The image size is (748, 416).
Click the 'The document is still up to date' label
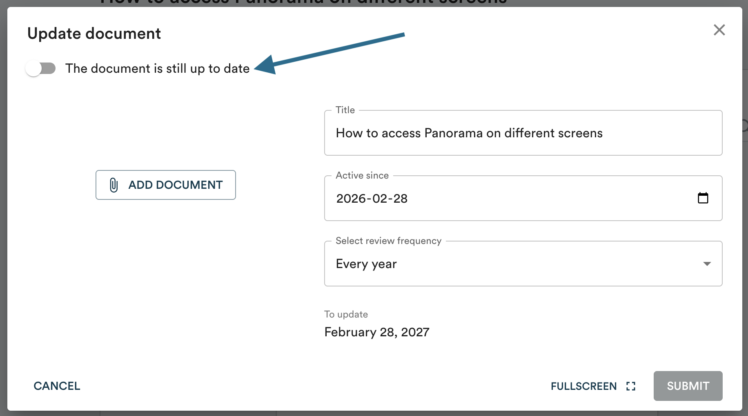(x=157, y=68)
